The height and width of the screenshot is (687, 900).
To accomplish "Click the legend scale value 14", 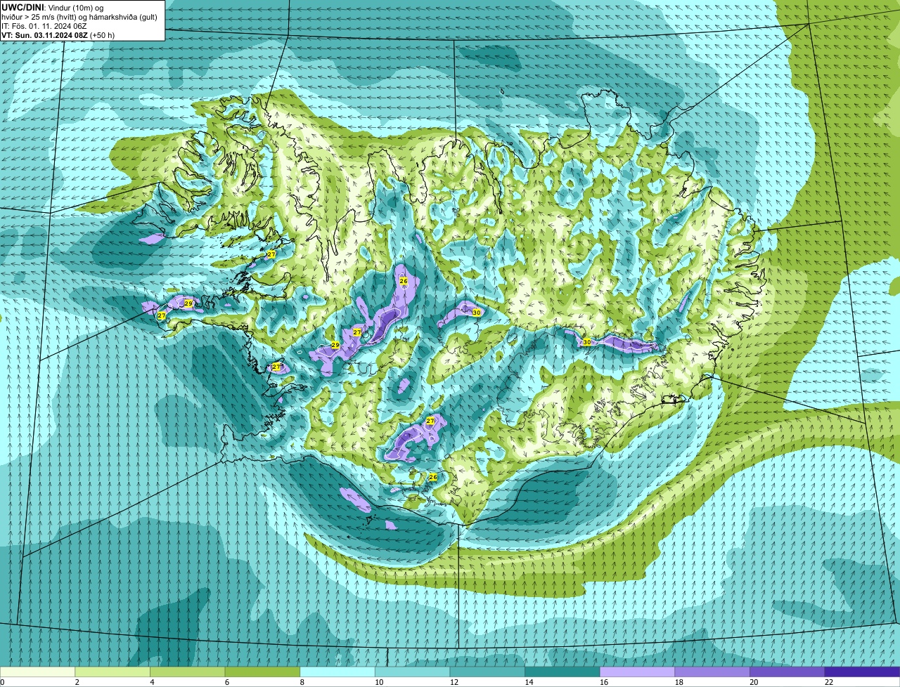I will click(x=529, y=682).
